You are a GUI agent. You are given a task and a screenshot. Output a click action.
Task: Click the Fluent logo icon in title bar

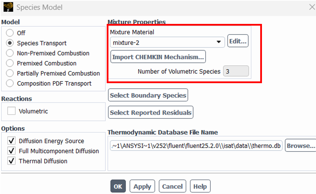tap(8, 7)
